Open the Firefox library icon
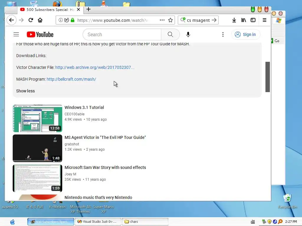The width and height of the screenshot is (302, 226). tap(244, 20)
